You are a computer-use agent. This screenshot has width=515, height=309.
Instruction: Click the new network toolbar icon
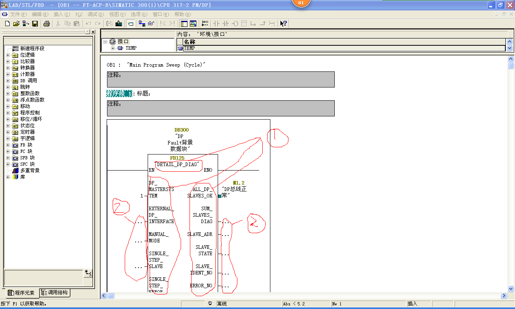205,24
